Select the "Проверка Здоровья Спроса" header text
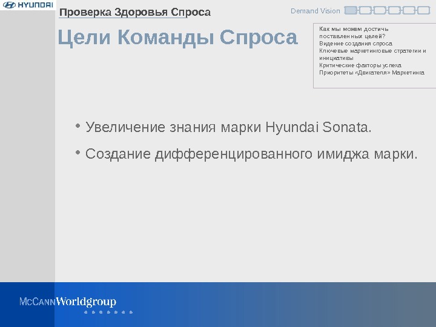The height and width of the screenshot is (327, 436). point(135,12)
